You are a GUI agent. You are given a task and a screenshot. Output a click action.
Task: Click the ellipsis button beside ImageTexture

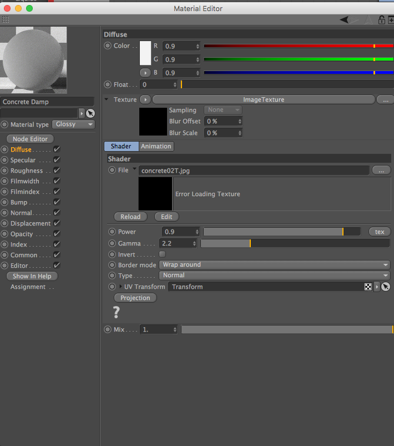(386, 100)
